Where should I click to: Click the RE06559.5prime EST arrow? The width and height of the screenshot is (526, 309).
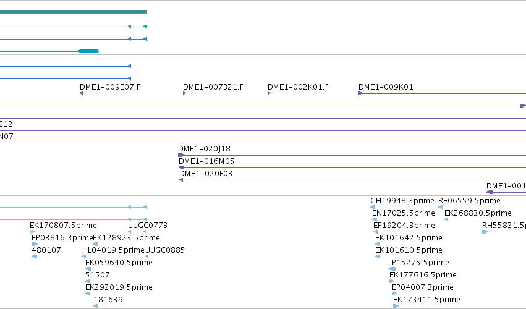(x=441, y=207)
